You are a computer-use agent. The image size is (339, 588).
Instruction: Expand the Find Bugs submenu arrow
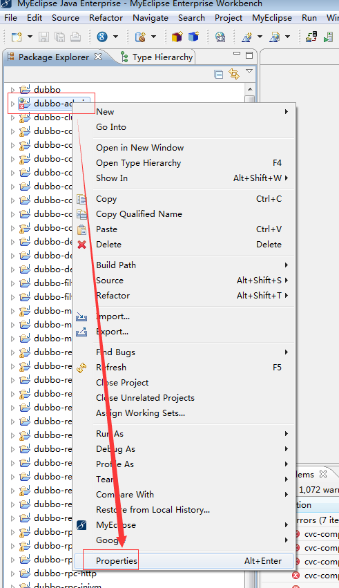[287, 352]
